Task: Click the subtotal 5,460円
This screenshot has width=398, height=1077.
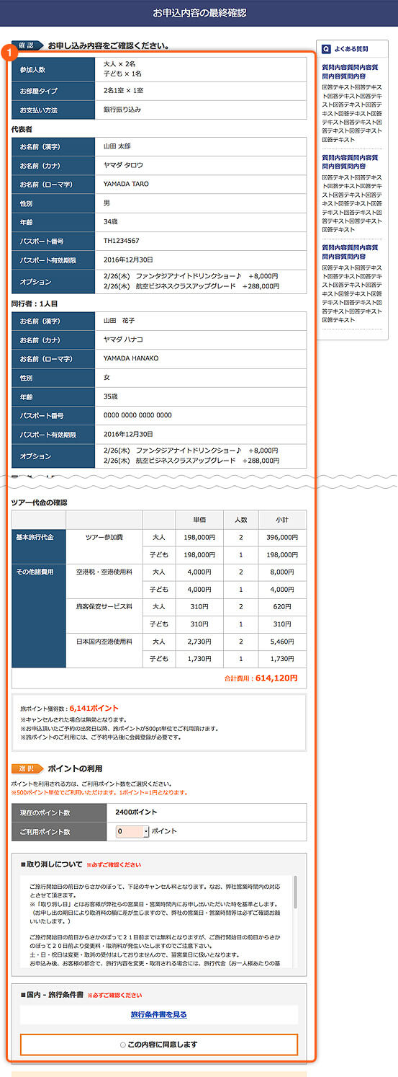Action: click(x=282, y=642)
